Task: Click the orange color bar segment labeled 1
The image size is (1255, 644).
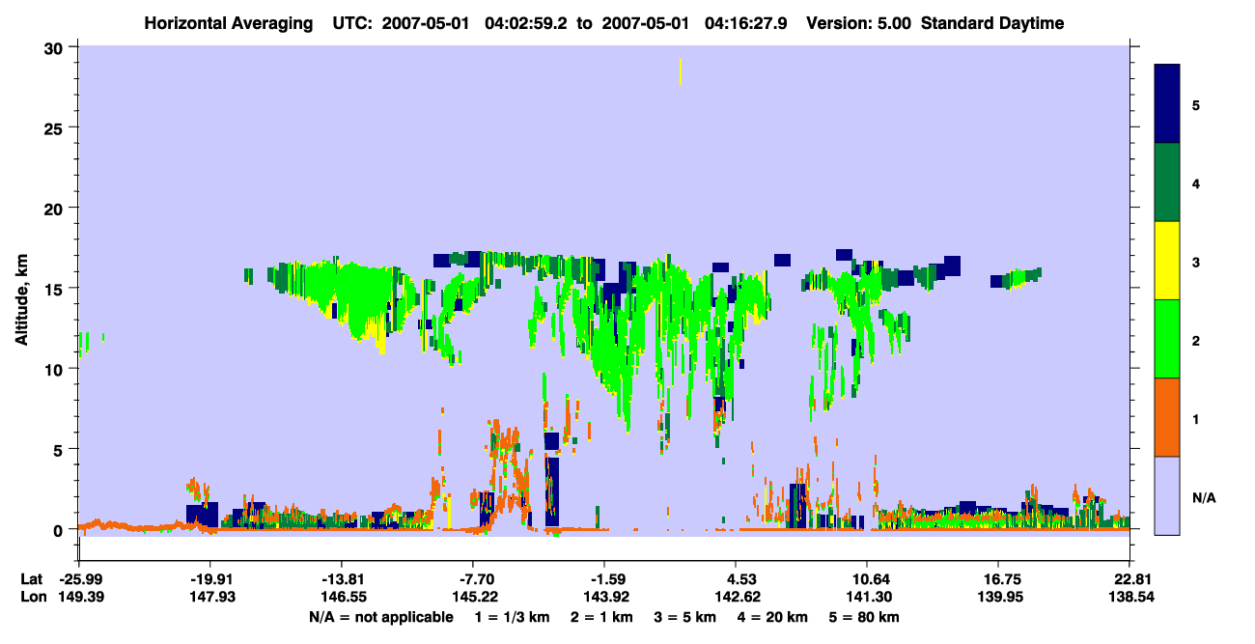Action: click(x=1168, y=416)
